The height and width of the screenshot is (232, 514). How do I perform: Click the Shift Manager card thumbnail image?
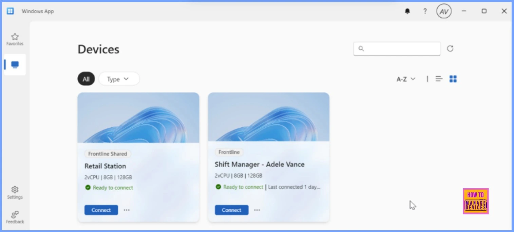tap(269, 117)
